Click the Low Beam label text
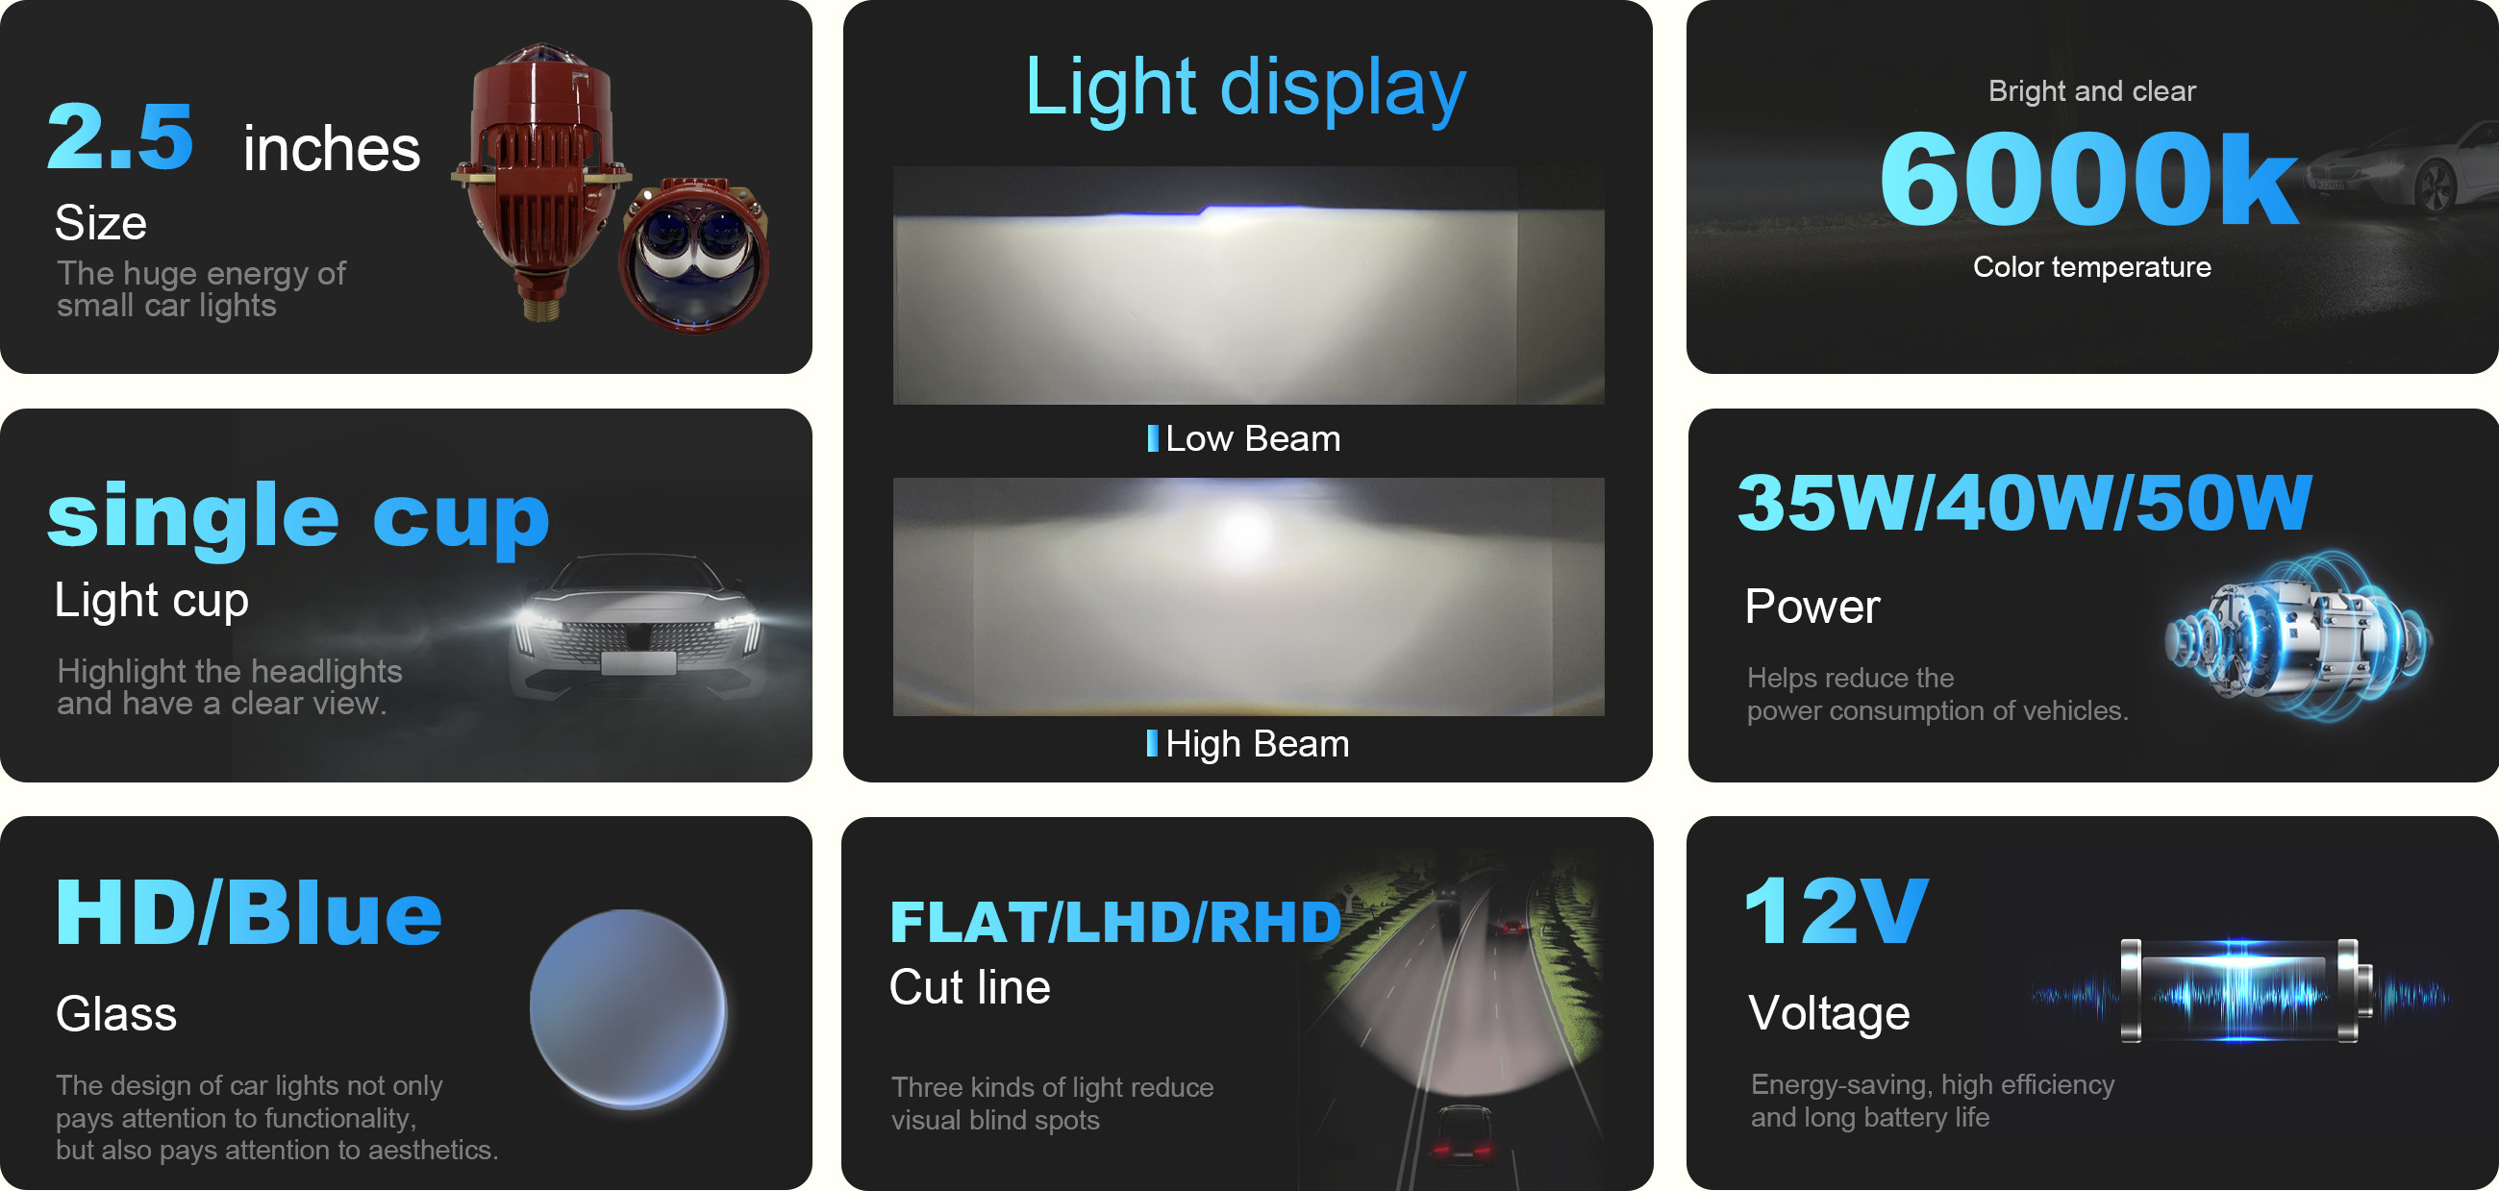 [x=1253, y=438]
